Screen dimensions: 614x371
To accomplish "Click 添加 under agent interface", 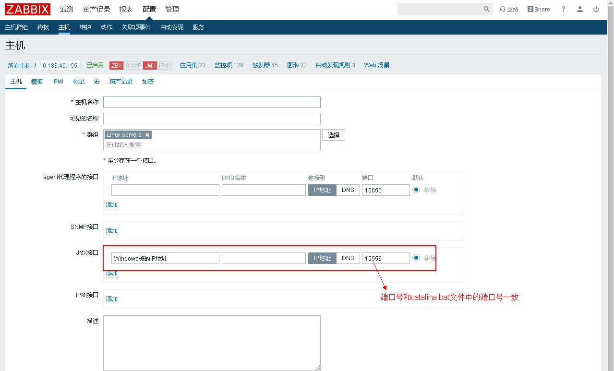I will pyautogui.click(x=112, y=205).
